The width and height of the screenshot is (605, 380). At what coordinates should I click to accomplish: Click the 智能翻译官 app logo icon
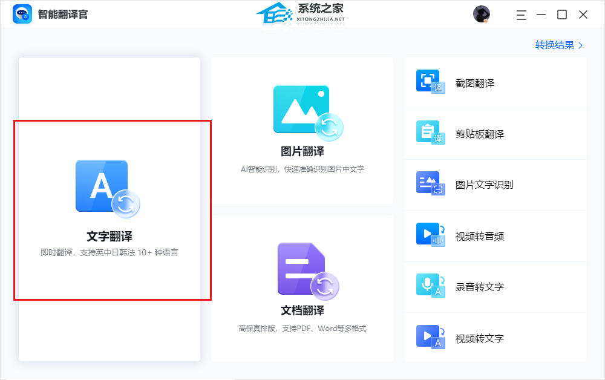click(x=22, y=15)
